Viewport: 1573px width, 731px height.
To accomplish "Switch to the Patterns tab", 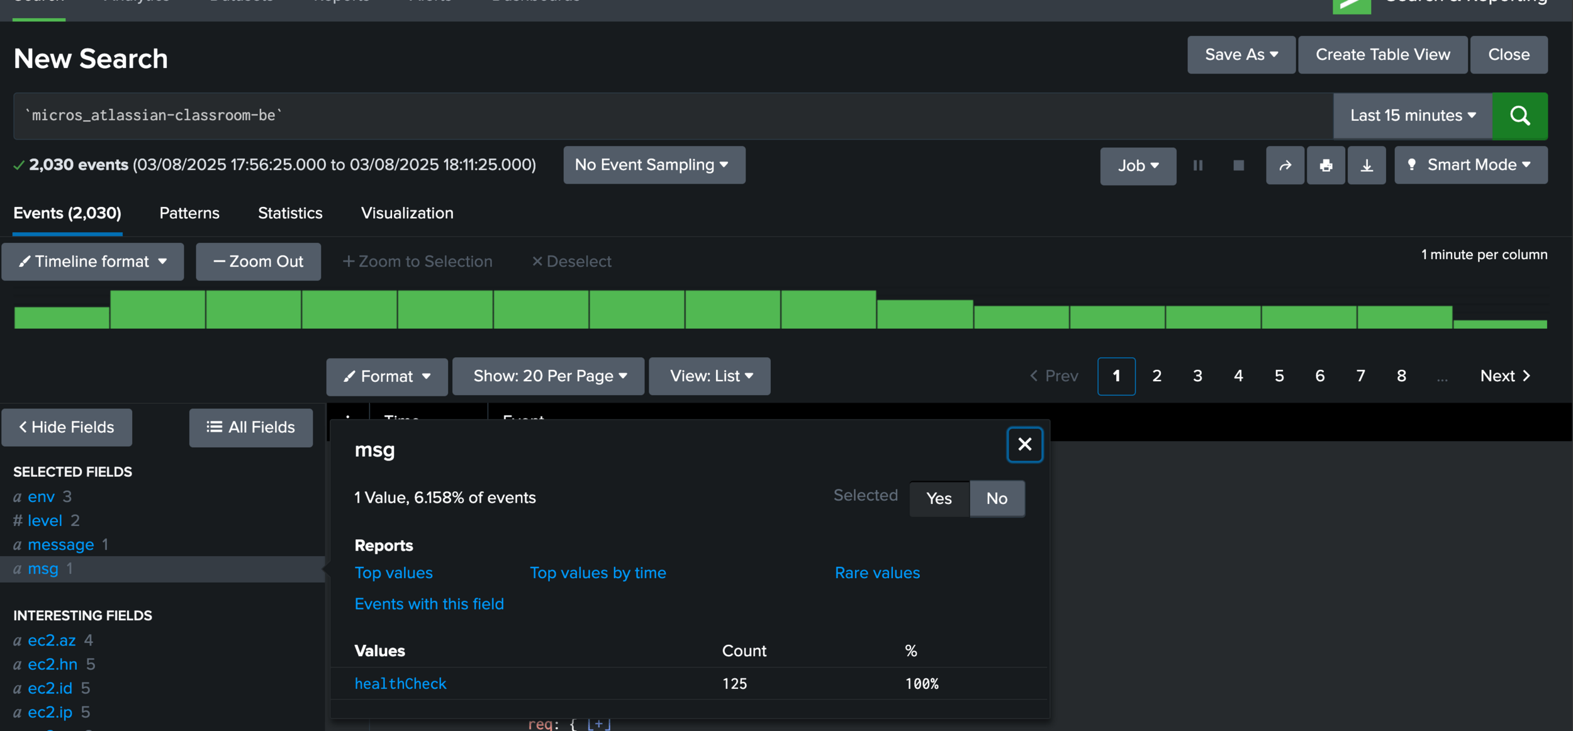I will point(189,213).
